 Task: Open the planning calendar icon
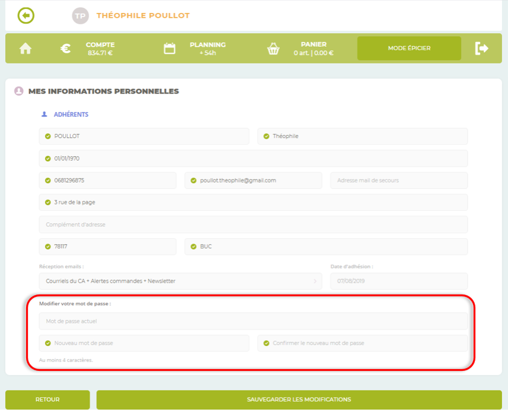coord(170,49)
